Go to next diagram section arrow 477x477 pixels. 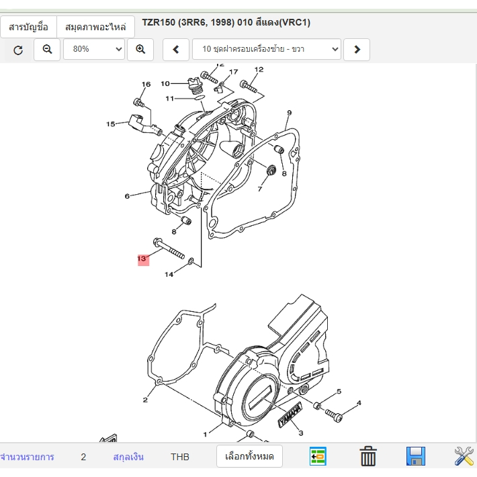357,50
